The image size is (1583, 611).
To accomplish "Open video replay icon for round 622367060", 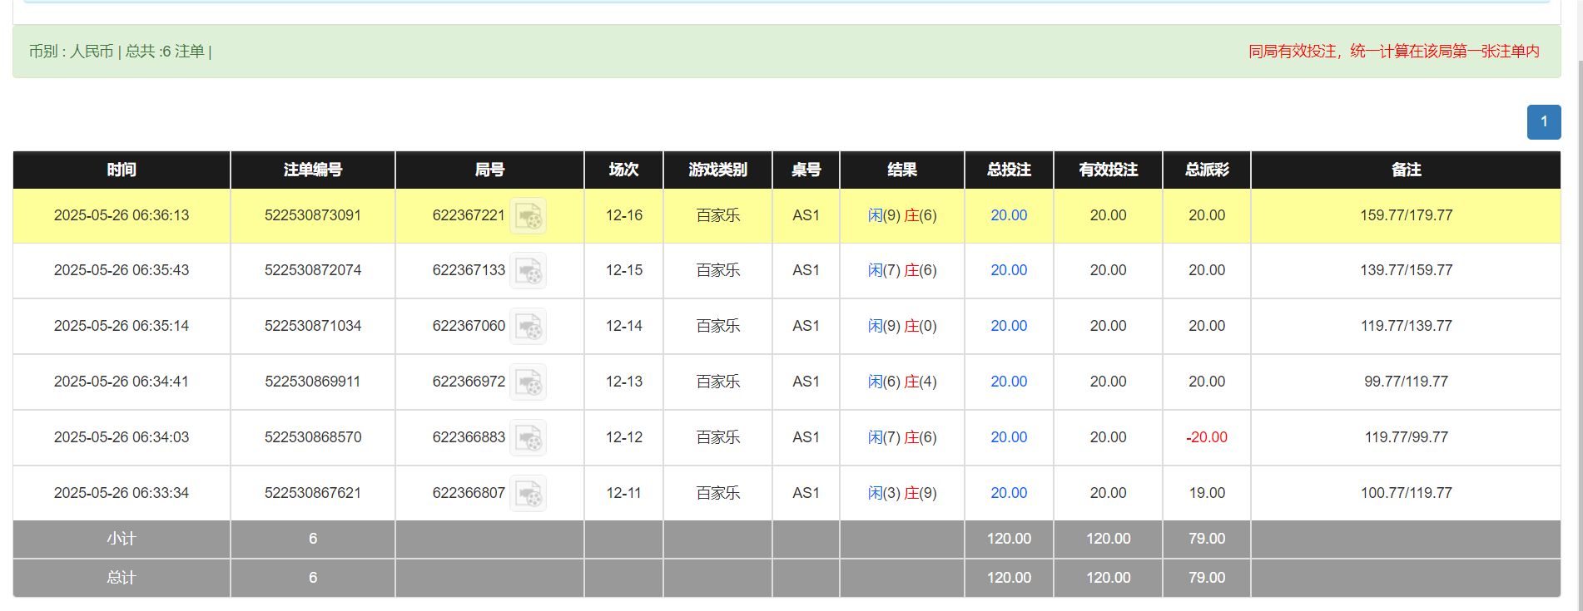I will [528, 327].
